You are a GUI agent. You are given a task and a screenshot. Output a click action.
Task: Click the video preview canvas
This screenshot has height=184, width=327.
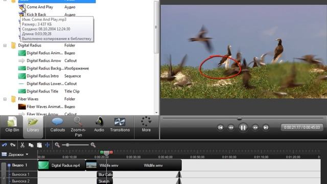coord(244,52)
